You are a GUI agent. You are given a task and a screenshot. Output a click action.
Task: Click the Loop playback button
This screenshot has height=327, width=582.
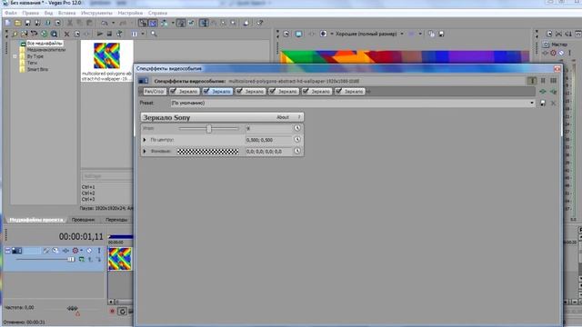(122, 312)
